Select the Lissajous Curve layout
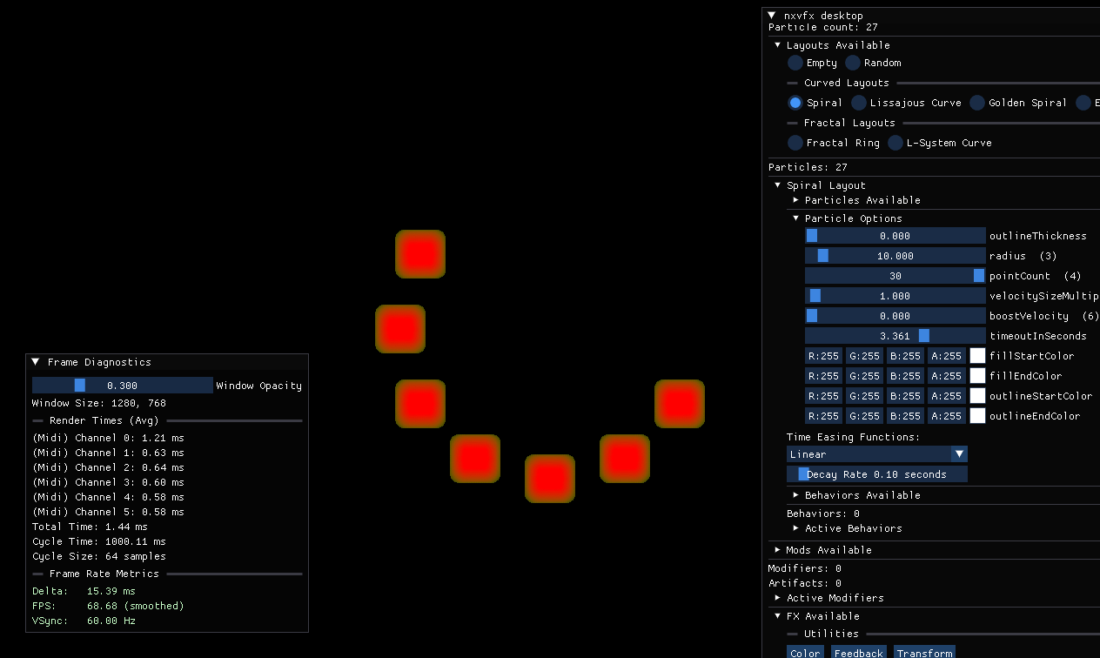Viewport: 1100px width, 658px height. click(857, 103)
